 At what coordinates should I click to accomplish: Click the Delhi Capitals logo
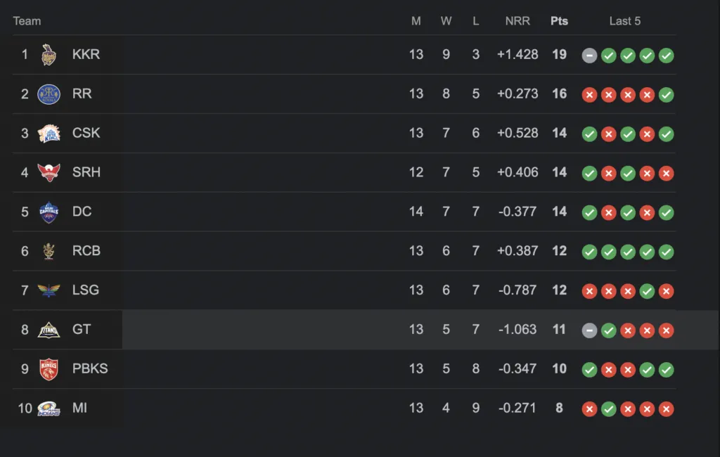[x=49, y=212]
